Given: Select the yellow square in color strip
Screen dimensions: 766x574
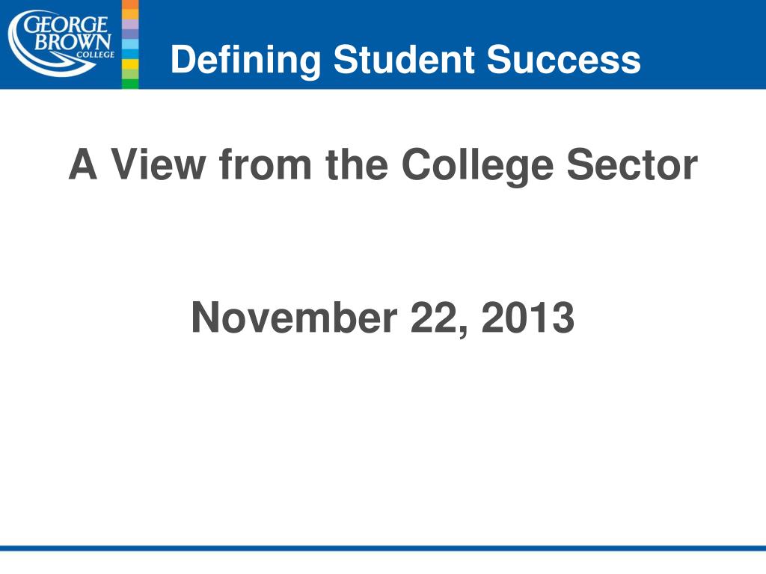Looking at the screenshot, I should 130,64.
